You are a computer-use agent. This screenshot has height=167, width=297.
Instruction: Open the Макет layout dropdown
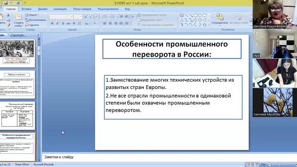(32, 15)
